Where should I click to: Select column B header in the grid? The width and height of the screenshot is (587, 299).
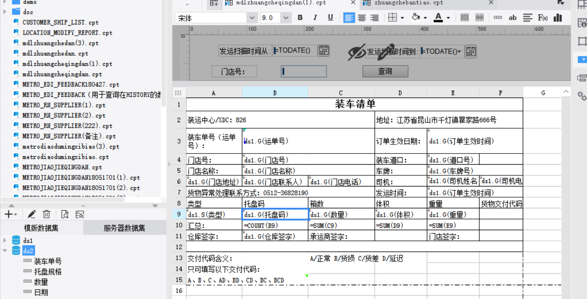(x=275, y=92)
